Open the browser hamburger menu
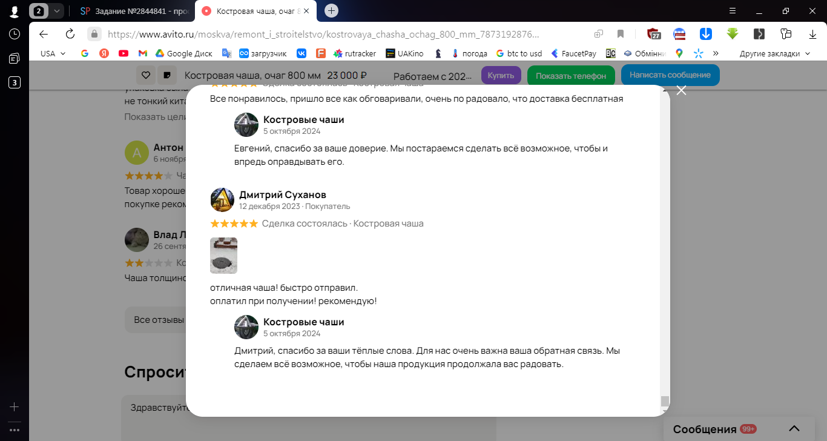 point(733,11)
